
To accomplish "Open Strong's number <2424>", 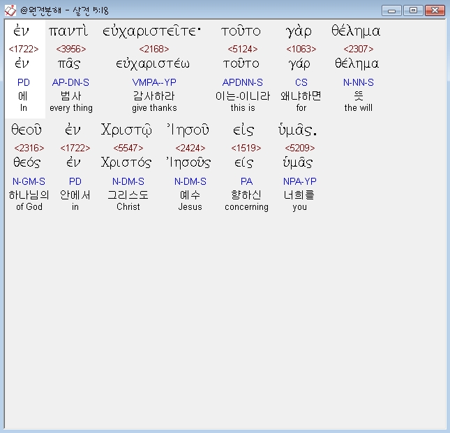I will coord(190,148).
